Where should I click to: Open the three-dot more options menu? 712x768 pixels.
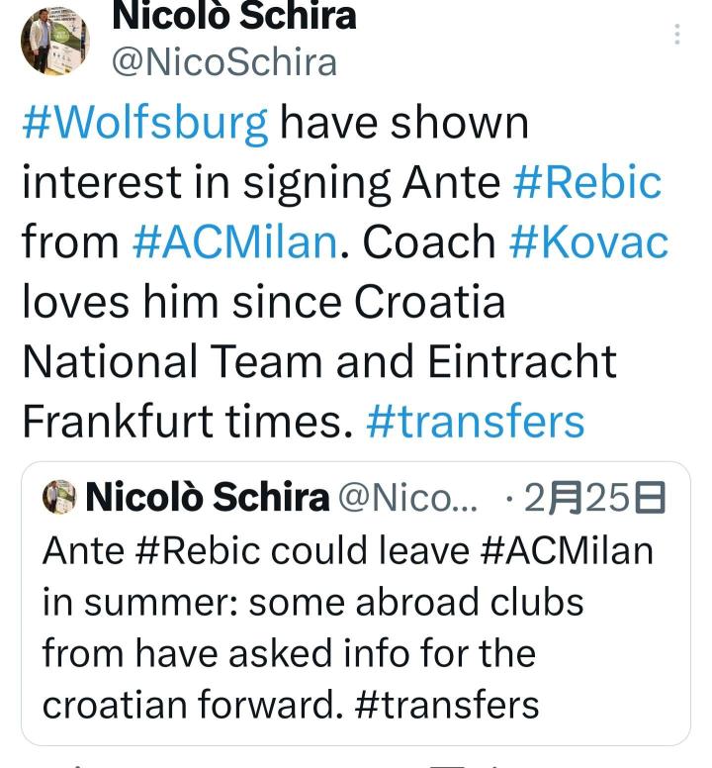[677, 35]
